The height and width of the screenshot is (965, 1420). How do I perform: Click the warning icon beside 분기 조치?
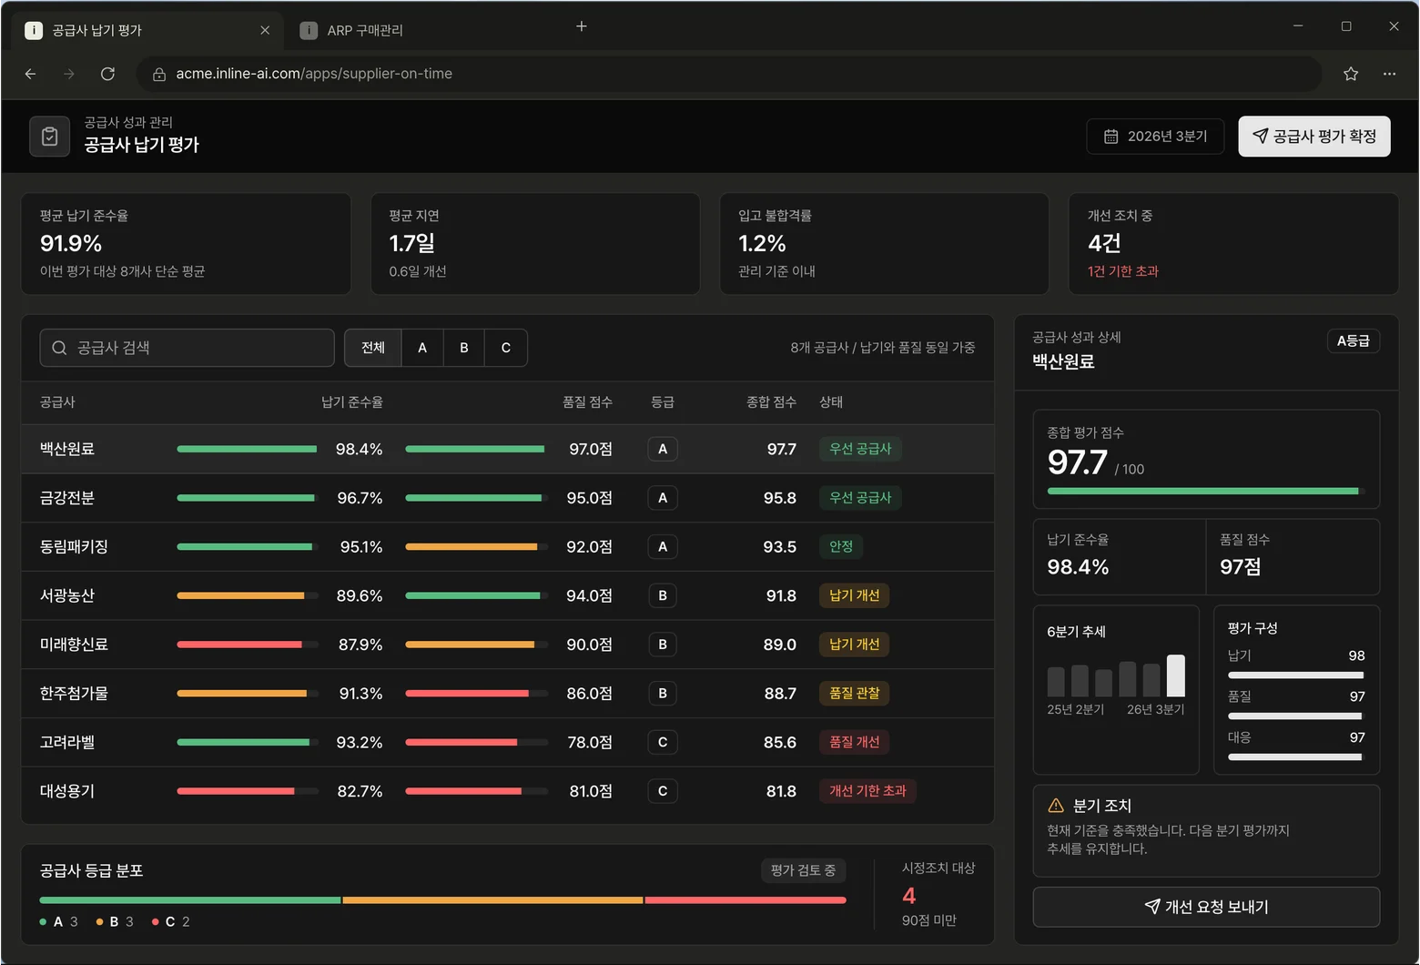tap(1056, 806)
